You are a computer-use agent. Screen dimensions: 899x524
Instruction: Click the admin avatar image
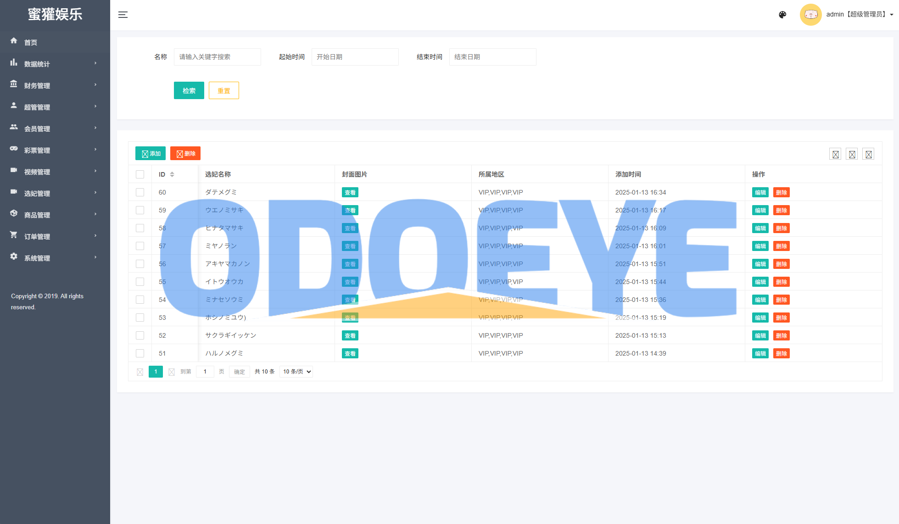coord(810,15)
